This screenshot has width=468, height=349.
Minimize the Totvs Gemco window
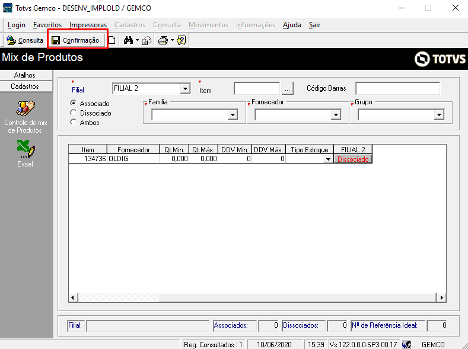click(x=402, y=8)
